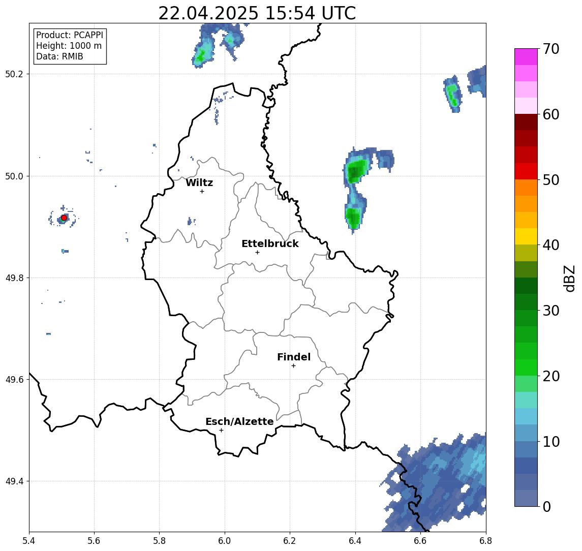Click the longitude label 6.2
582x551 pixels.
pyautogui.click(x=290, y=541)
